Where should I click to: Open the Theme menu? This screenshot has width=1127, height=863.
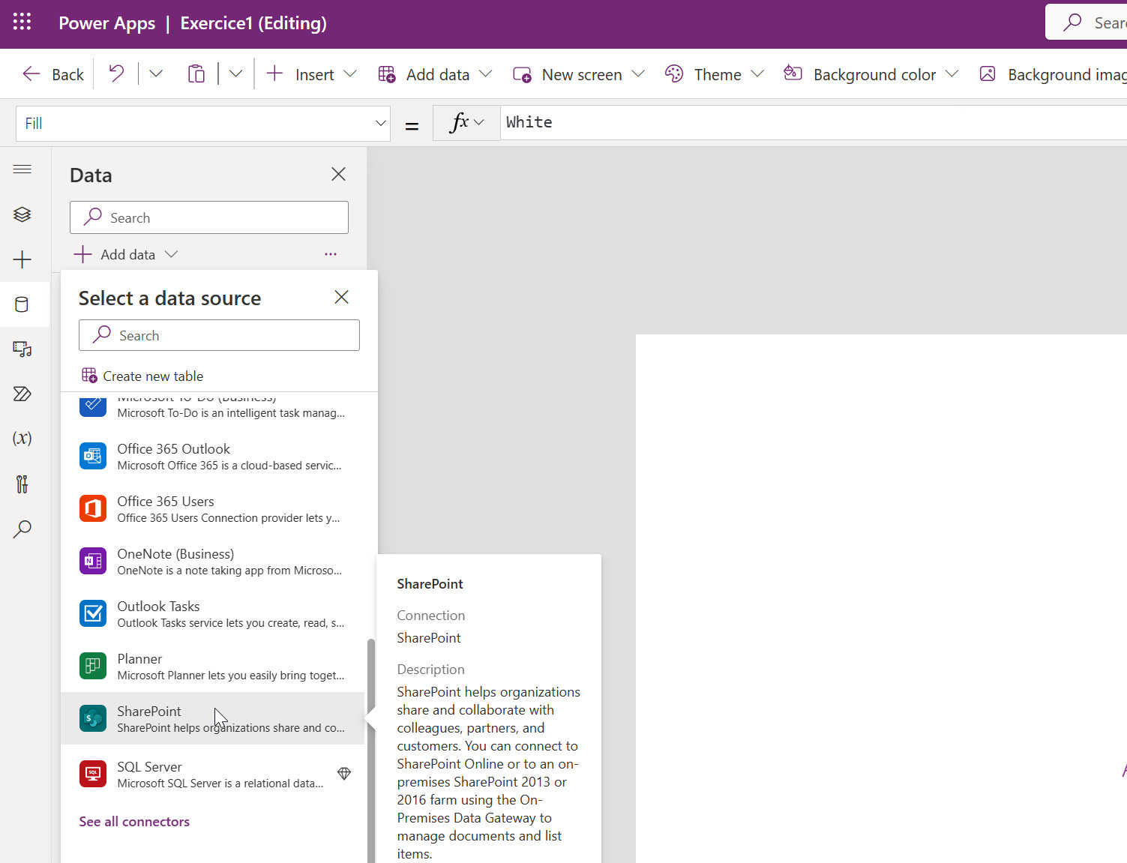(x=715, y=74)
